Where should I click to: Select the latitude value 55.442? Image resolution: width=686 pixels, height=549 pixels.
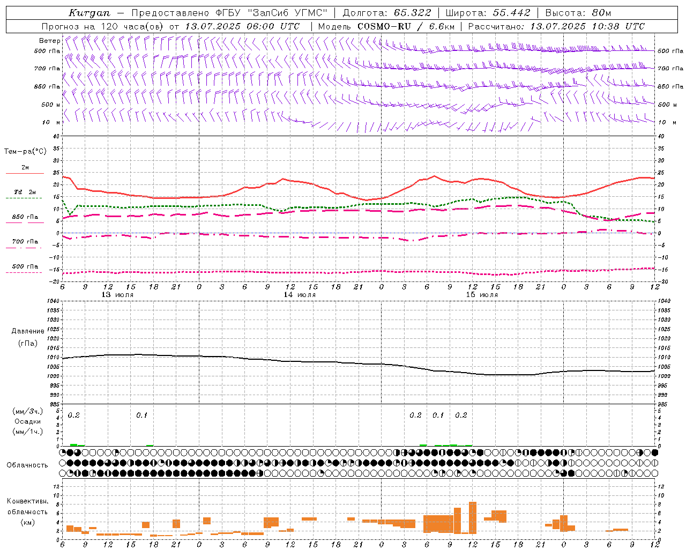(511, 13)
